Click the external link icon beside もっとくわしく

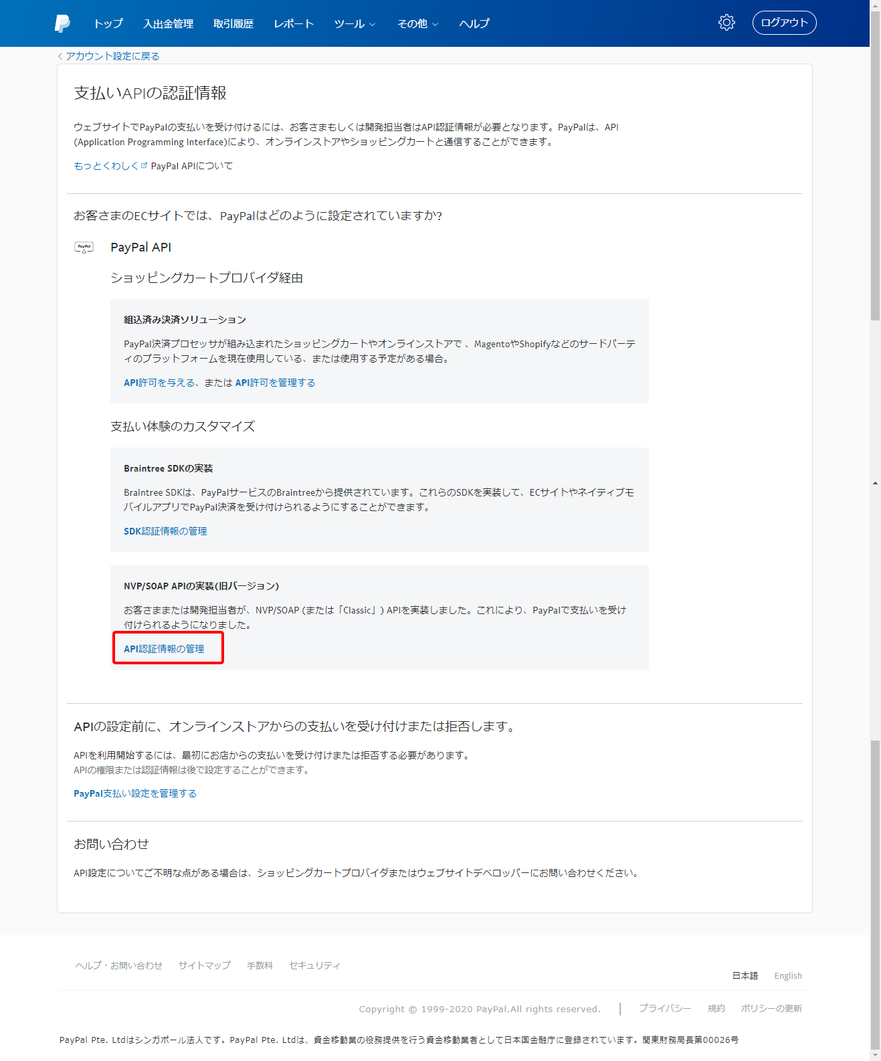[x=144, y=165]
